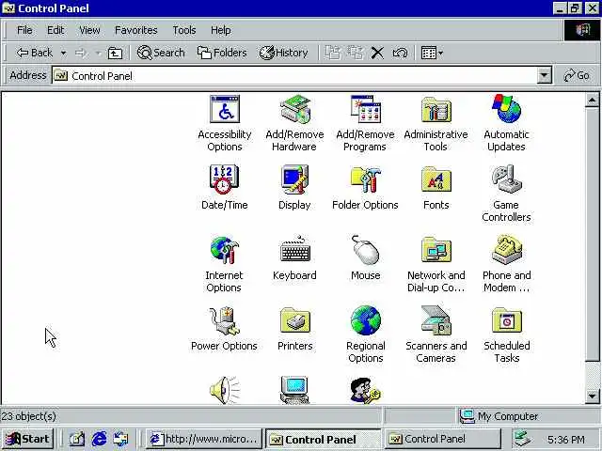602x451 pixels.
Task: Open the Favorites menu
Action: point(135,30)
